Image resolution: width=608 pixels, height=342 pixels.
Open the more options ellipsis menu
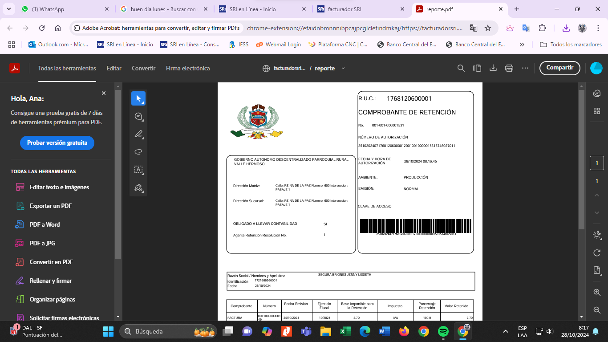click(x=525, y=68)
